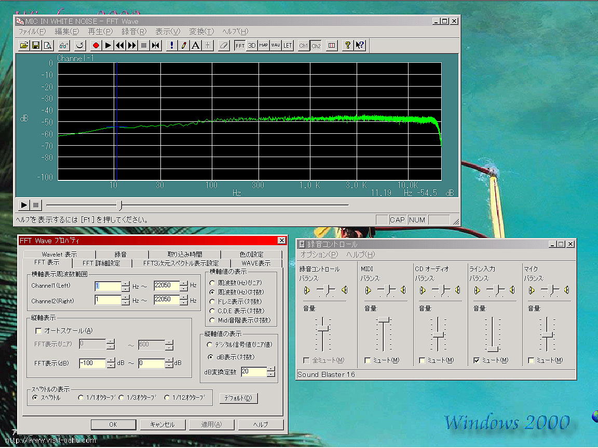Click the Play button below the spectrum graph
Screen dimensions: 598x448
pos(24,205)
